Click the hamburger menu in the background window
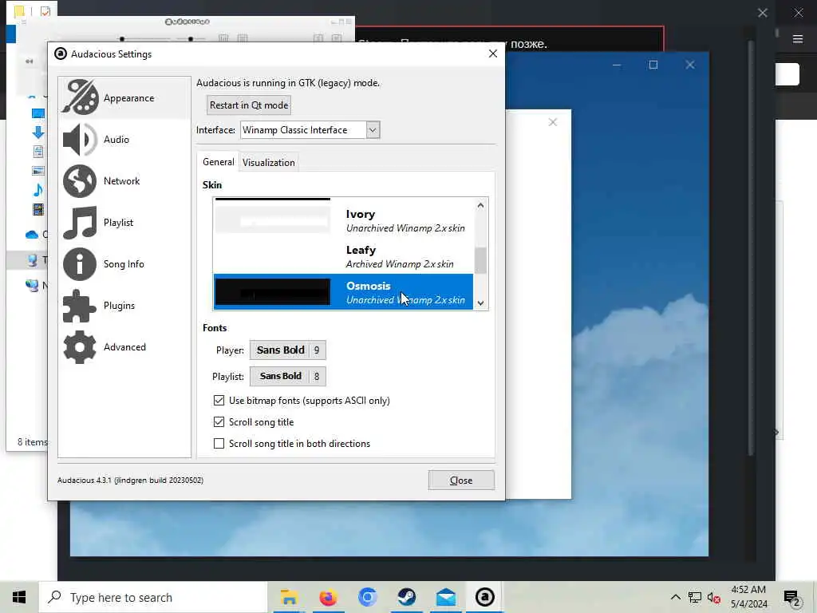The width and height of the screenshot is (817, 613). [x=798, y=39]
